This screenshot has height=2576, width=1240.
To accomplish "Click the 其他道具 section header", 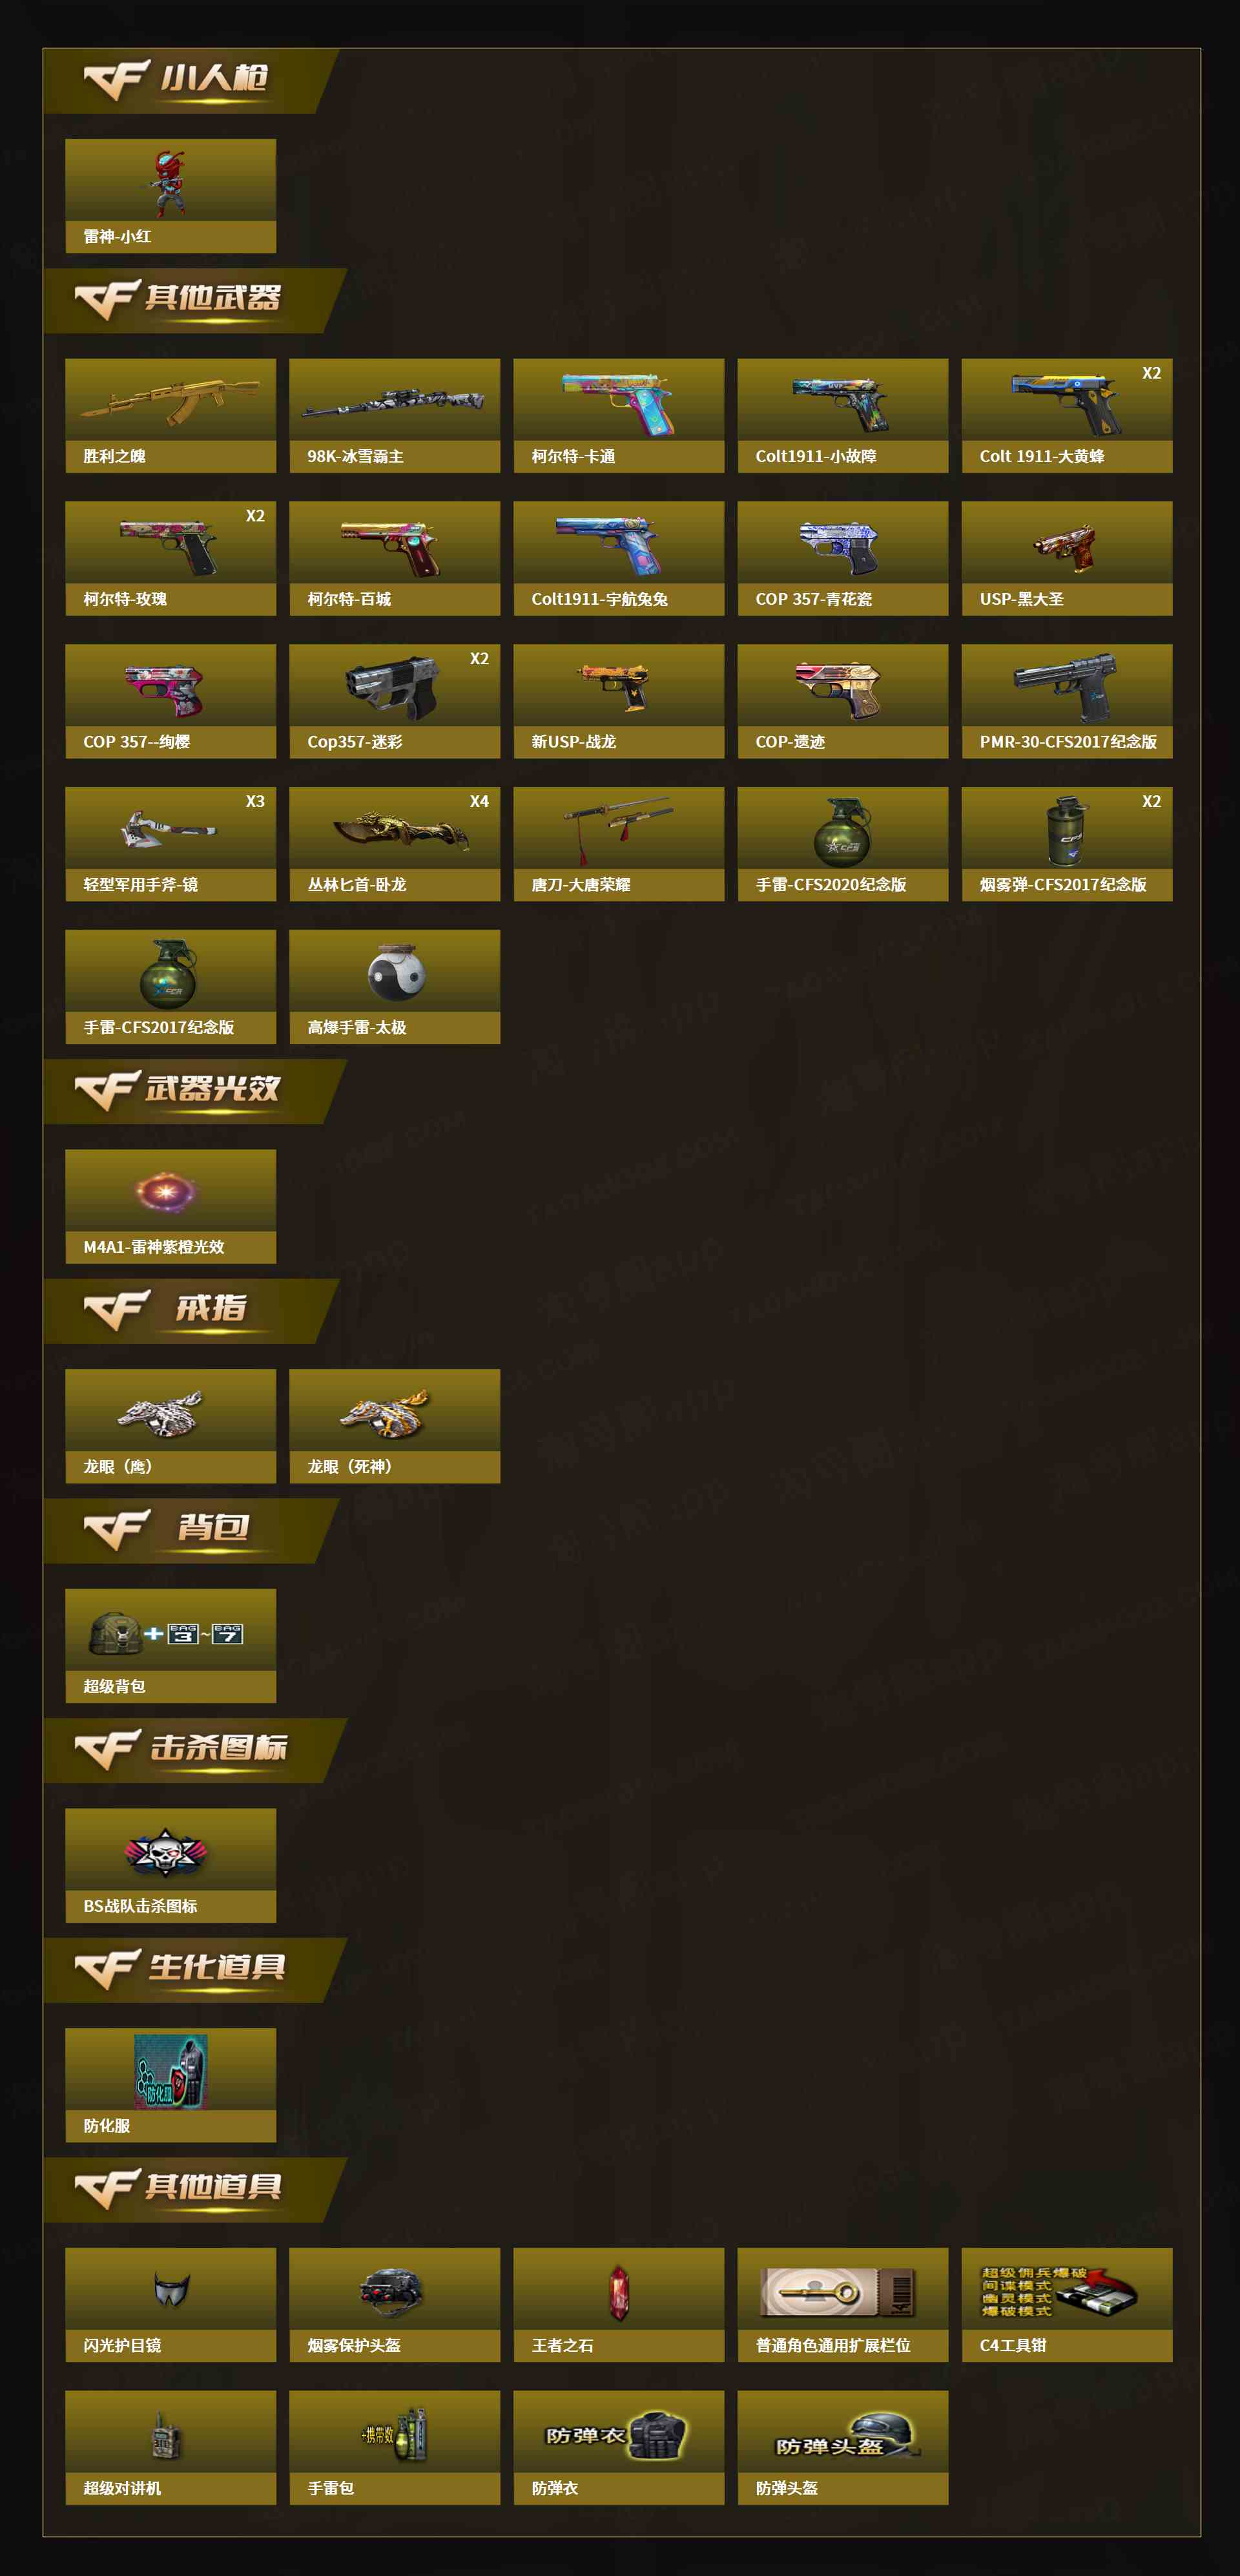I will pyautogui.click(x=195, y=2189).
